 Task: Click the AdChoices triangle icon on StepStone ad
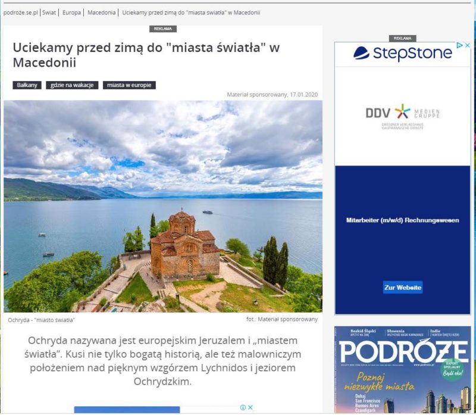[x=460, y=45]
